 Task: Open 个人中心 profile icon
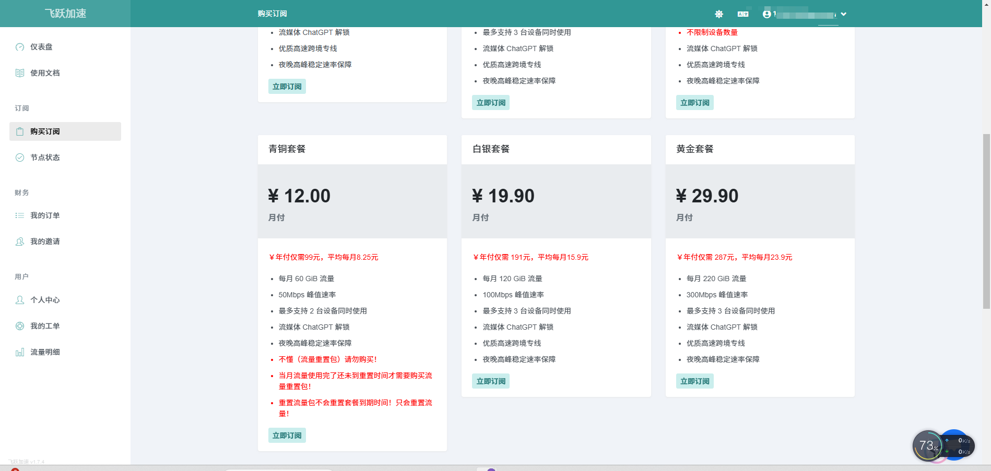pyautogui.click(x=20, y=300)
